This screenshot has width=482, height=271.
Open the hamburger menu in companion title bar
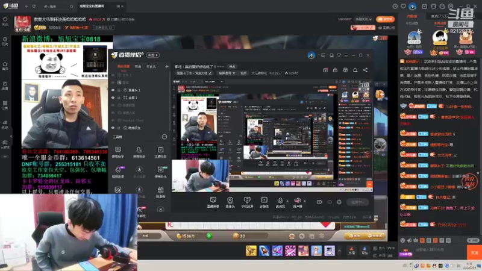pyautogui.click(x=346, y=55)
